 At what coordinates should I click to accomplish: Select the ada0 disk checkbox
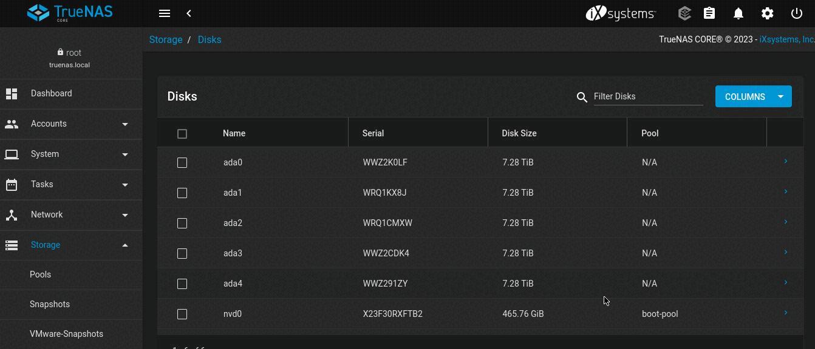pos(182,162)
